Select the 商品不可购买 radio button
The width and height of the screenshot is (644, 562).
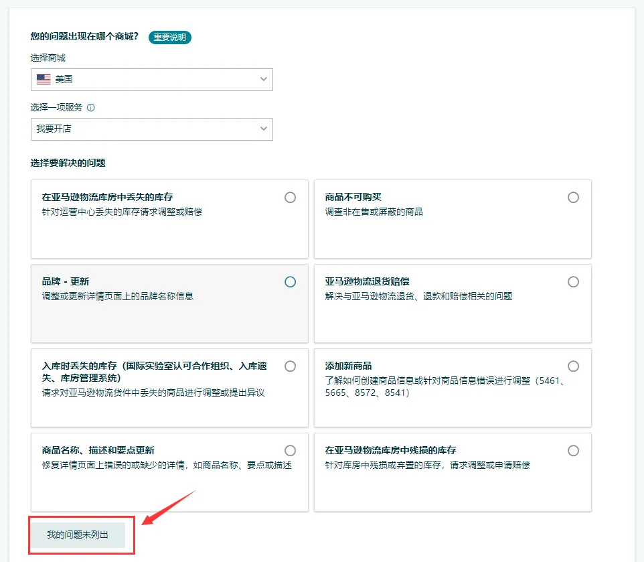coord(573,197)
